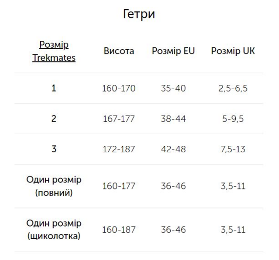Select the height value 160-187

click(x=119, y=230)
